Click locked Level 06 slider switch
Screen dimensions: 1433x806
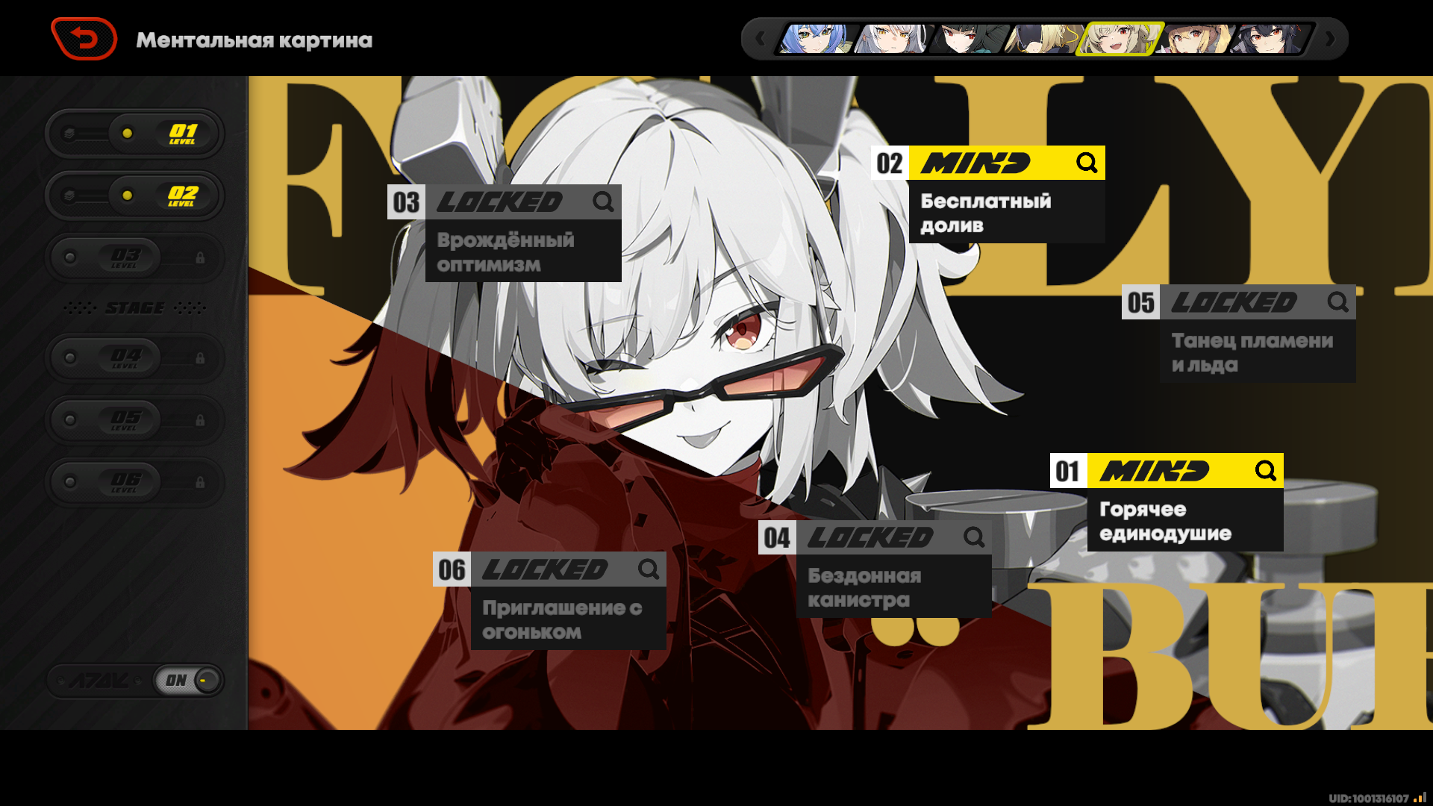click(134, 482)
